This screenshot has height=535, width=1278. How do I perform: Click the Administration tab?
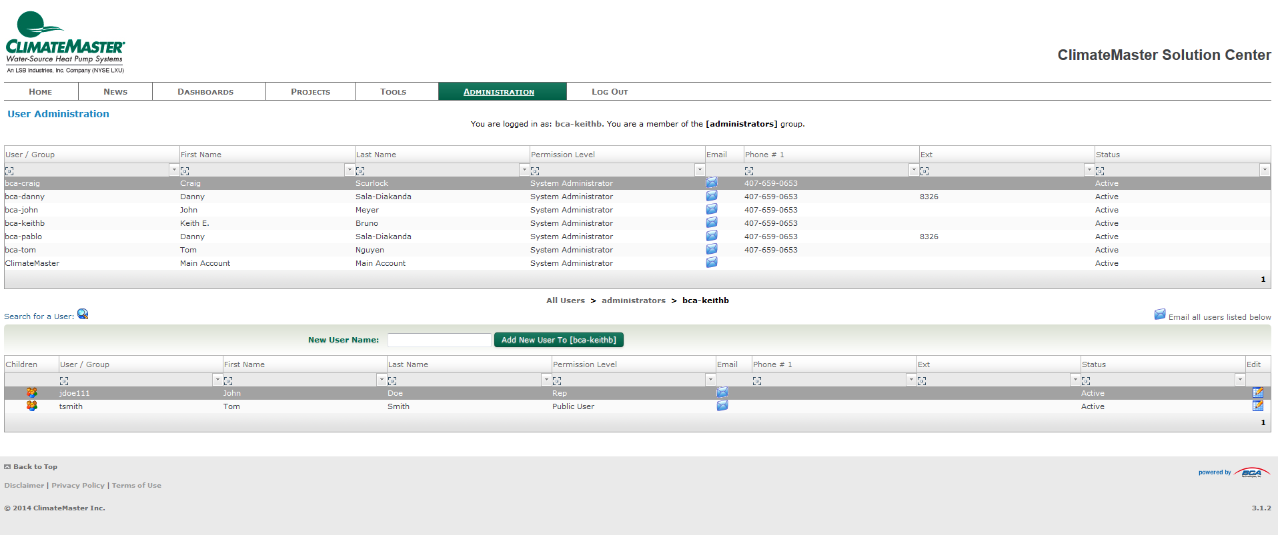[499, 92]
